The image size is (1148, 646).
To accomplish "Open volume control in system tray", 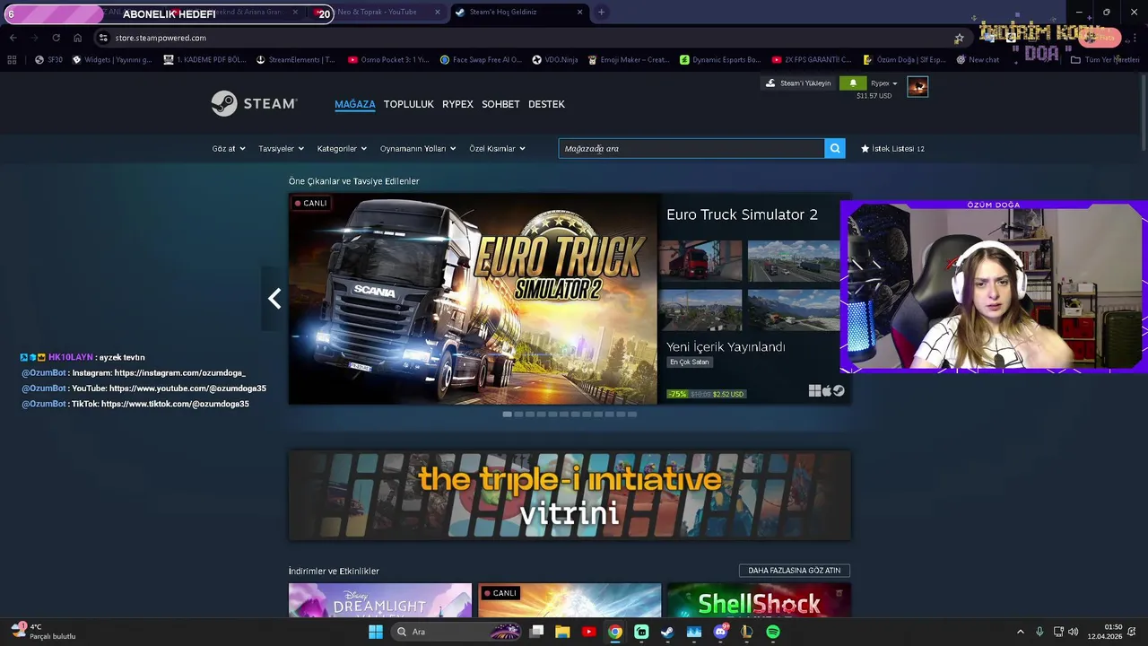I will click(1073, 632).
